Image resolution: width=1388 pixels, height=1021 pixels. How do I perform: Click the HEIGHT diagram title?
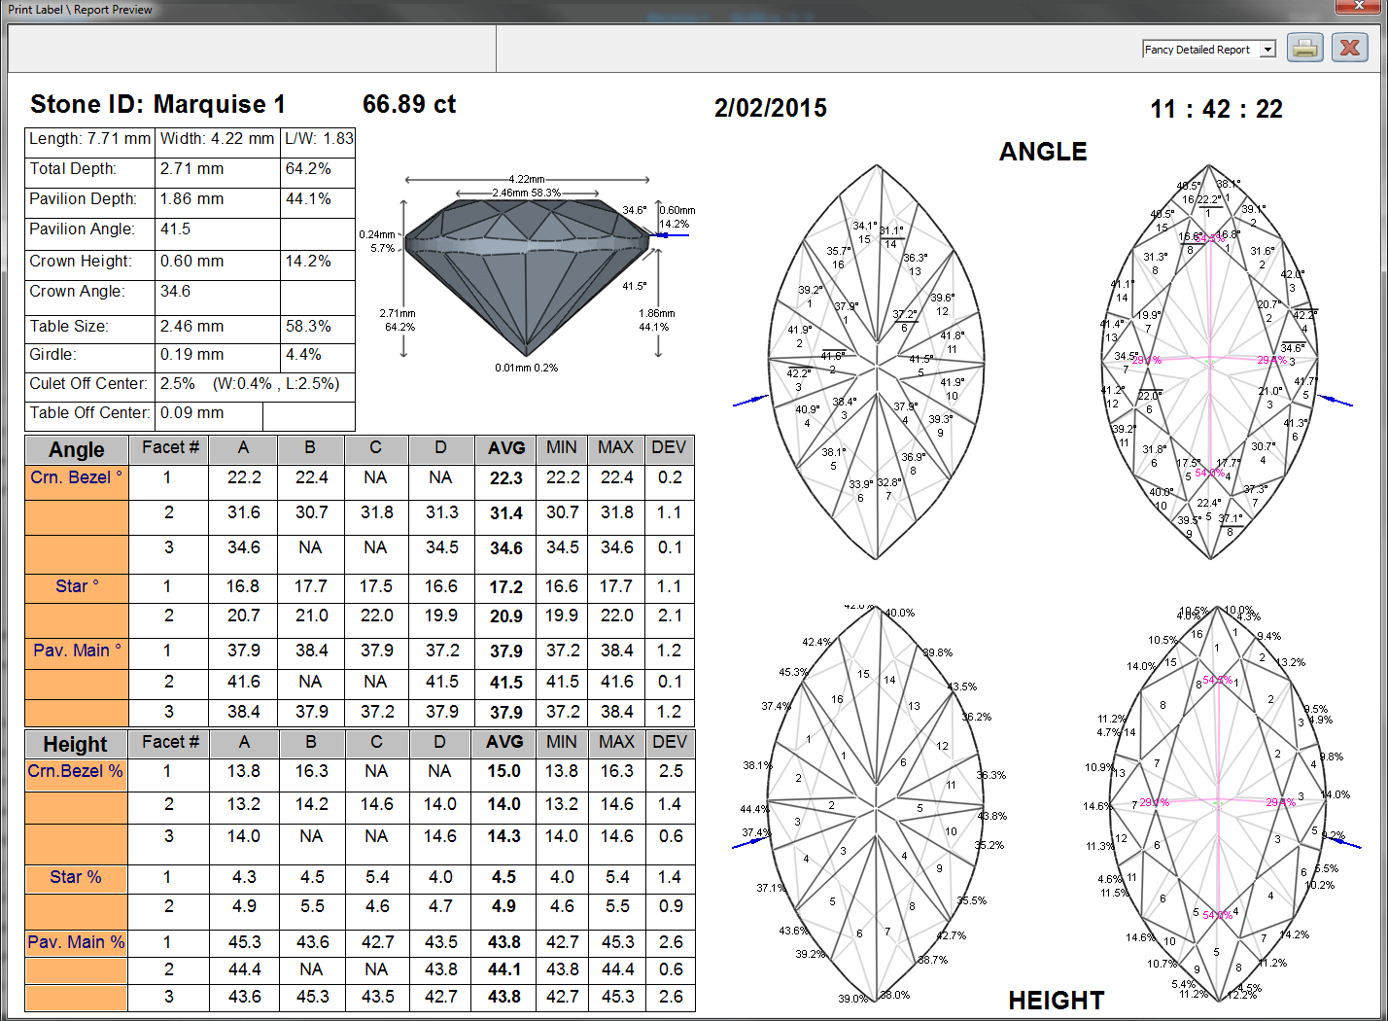point(1057,1001)
